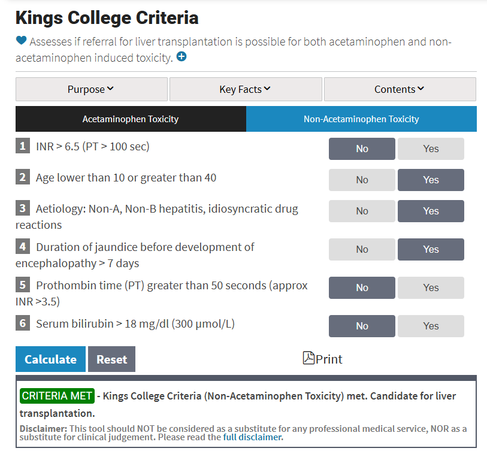Expand the Contents dropdown
The height and width of the screenshot is (454, 487).
point(400,89)
